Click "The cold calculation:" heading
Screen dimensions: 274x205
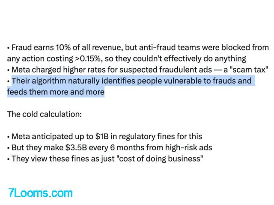(44, 114)
